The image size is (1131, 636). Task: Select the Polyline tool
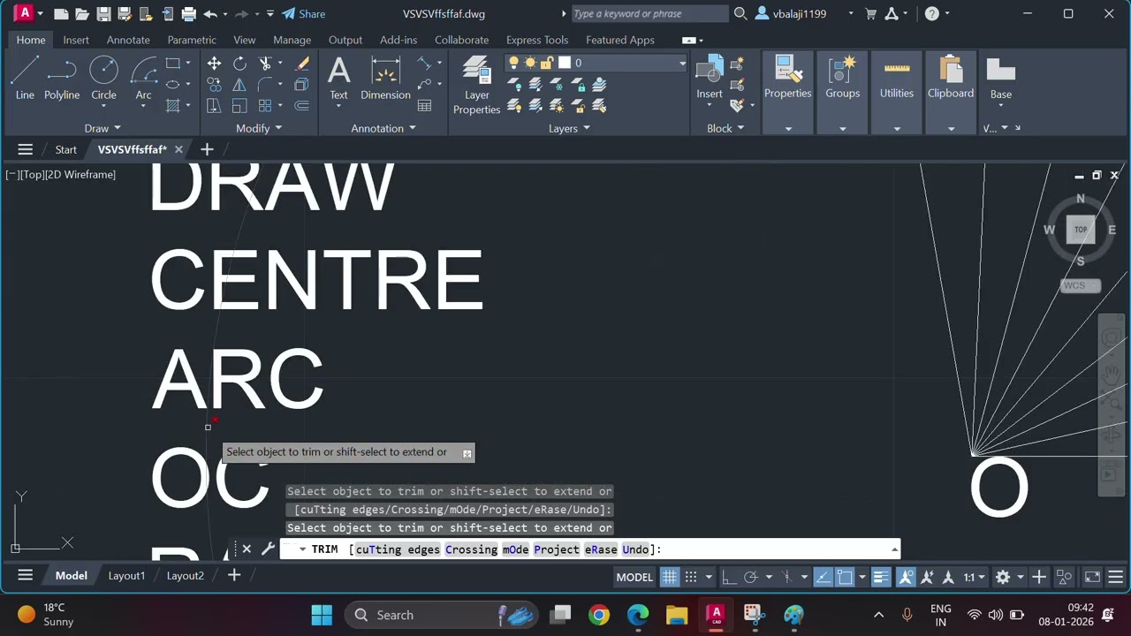[x=62, y=78]
